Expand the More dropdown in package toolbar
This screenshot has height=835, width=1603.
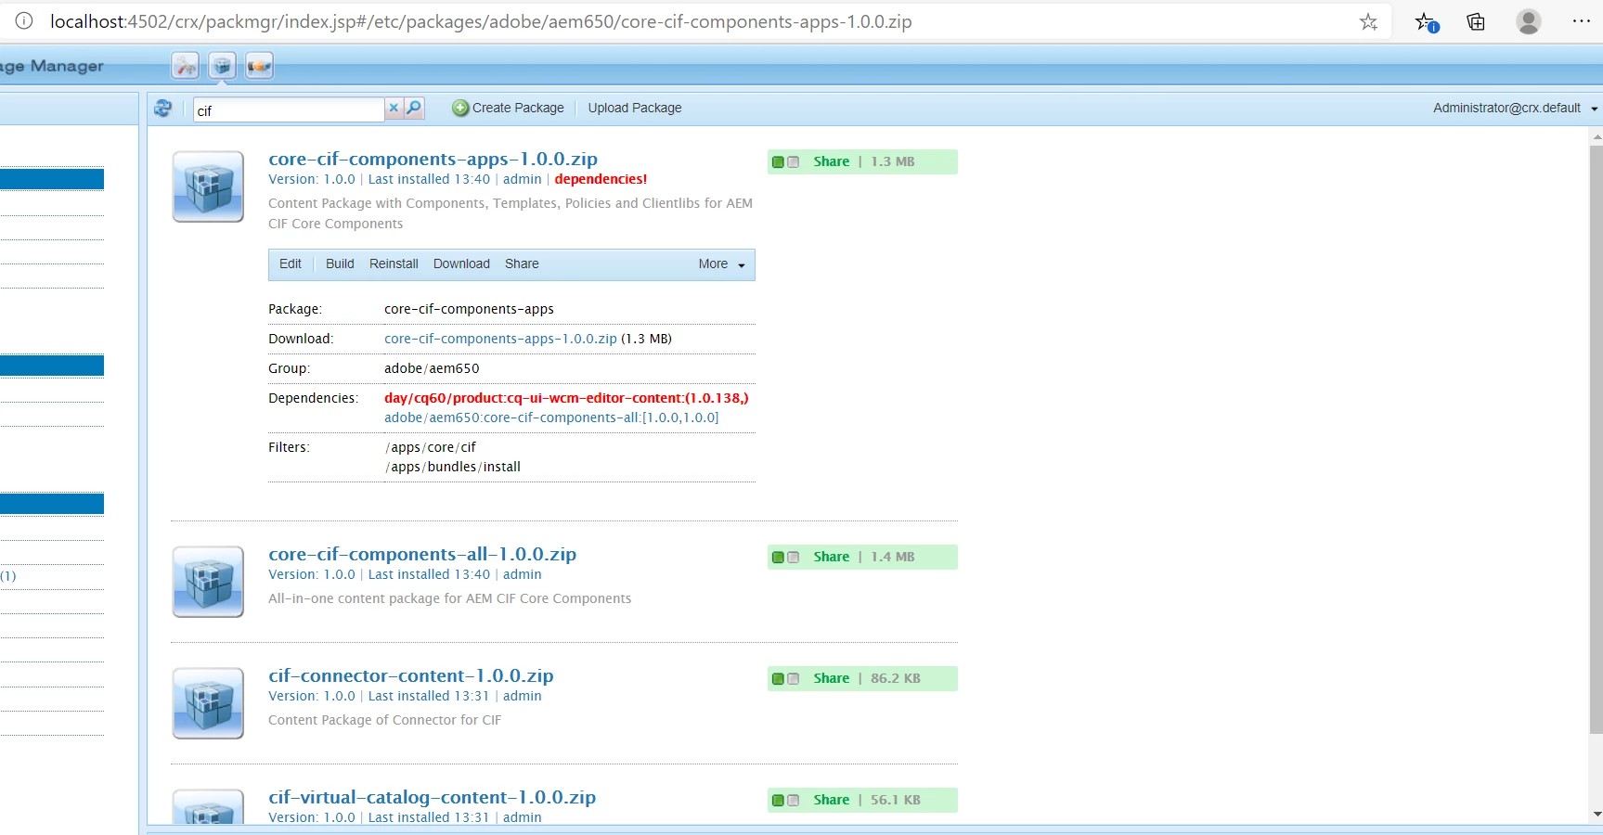[721, 264]
